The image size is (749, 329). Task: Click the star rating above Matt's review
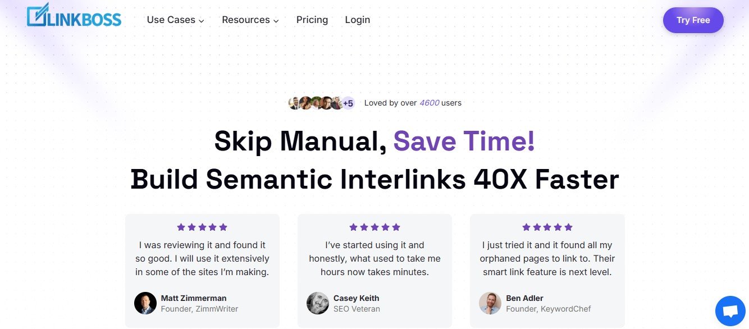click(x=202, y=227)
